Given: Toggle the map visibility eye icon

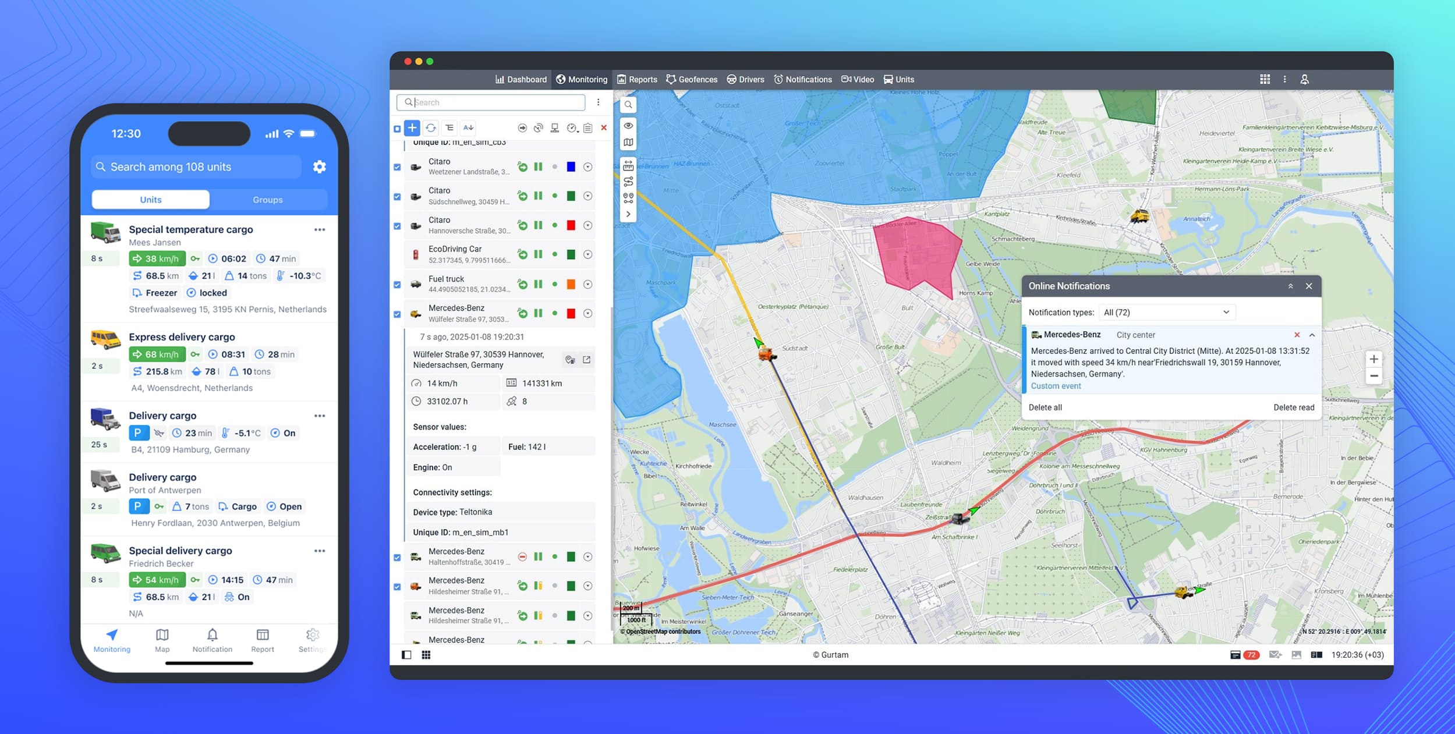Looking at the screenshot, I should pos(628,126).
